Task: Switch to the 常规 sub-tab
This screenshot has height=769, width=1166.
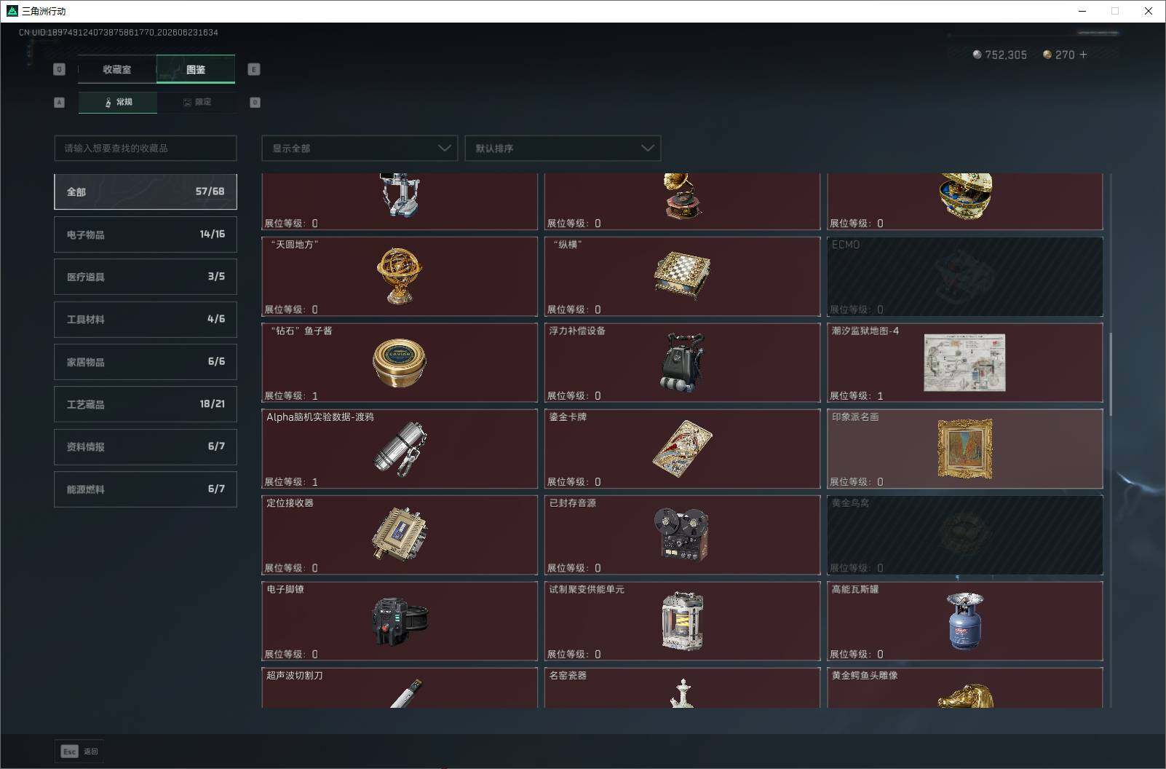Action: tap(118, 102)
